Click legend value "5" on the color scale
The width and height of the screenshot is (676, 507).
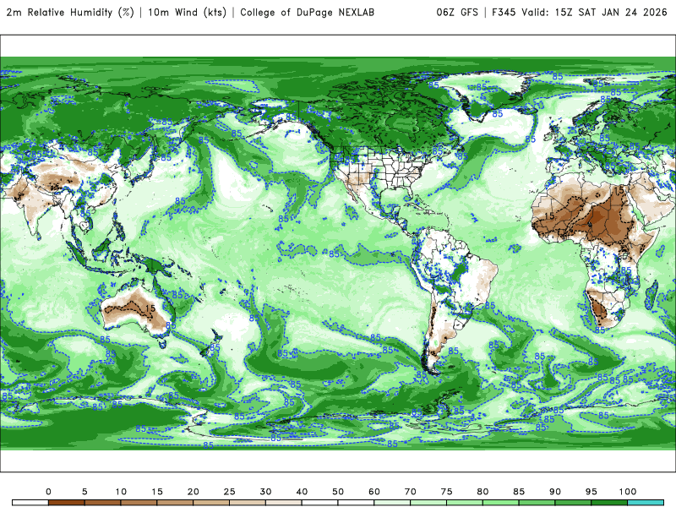(84, 492)
